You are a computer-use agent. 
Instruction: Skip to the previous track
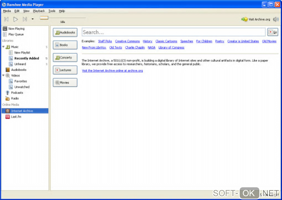[x=6, y=19]
